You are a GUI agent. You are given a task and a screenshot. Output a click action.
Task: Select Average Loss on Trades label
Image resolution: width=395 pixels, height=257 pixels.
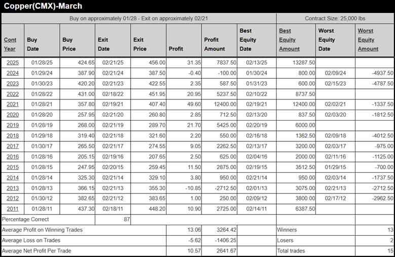(31, 240)
